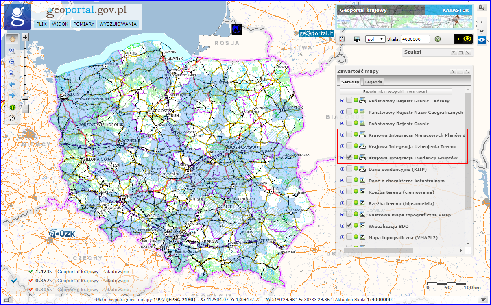
Task: Click the colored grid icon in toolbar
Action: 342,39
